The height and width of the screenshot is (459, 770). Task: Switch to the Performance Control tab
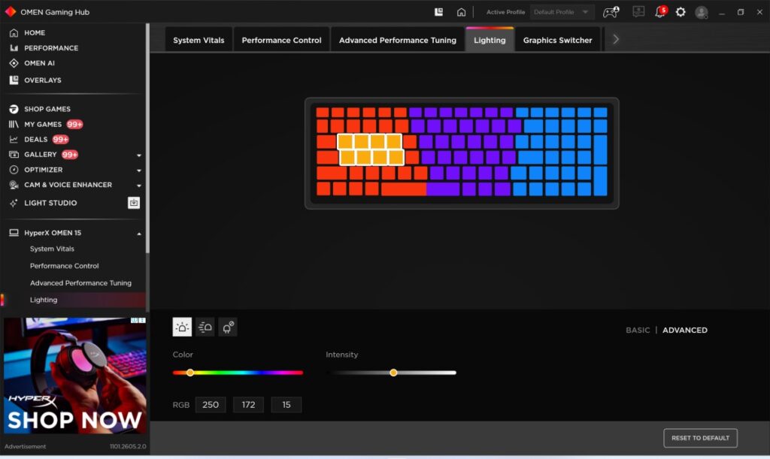pyautogui.click(x=281, y=41)
